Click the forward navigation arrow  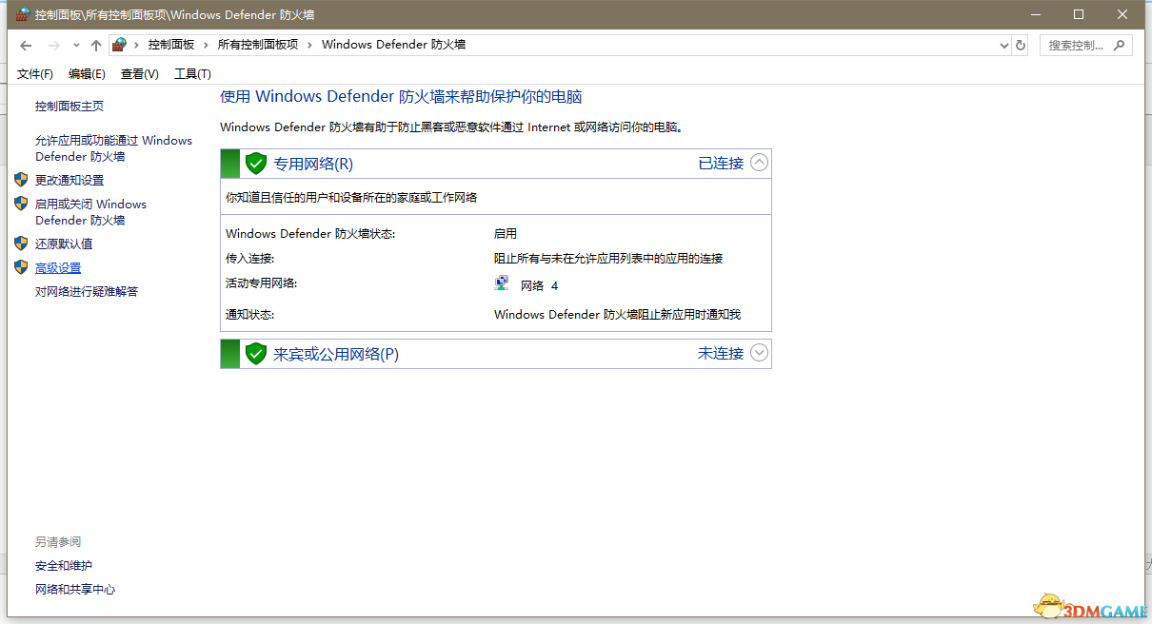coord(54,45)
